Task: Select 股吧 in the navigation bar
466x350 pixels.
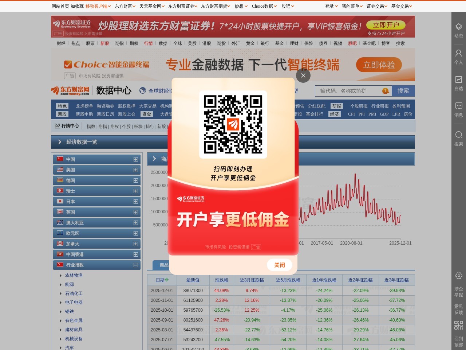Action: tap(352, 43)
